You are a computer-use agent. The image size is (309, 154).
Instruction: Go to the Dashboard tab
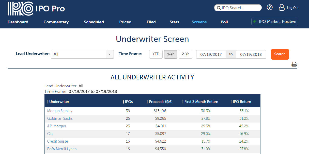coord(18,22)
